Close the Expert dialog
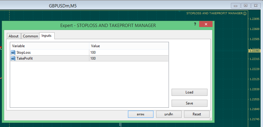This screenshot has height=127, width=263. 206,24
